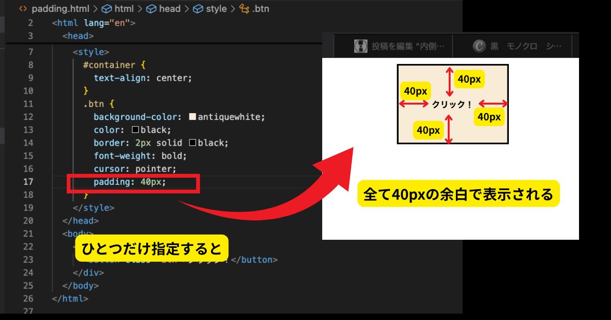Click the padding.html file icon in breadcrumb
Viewport: 611px width, 320px height.
pos(22,9)
